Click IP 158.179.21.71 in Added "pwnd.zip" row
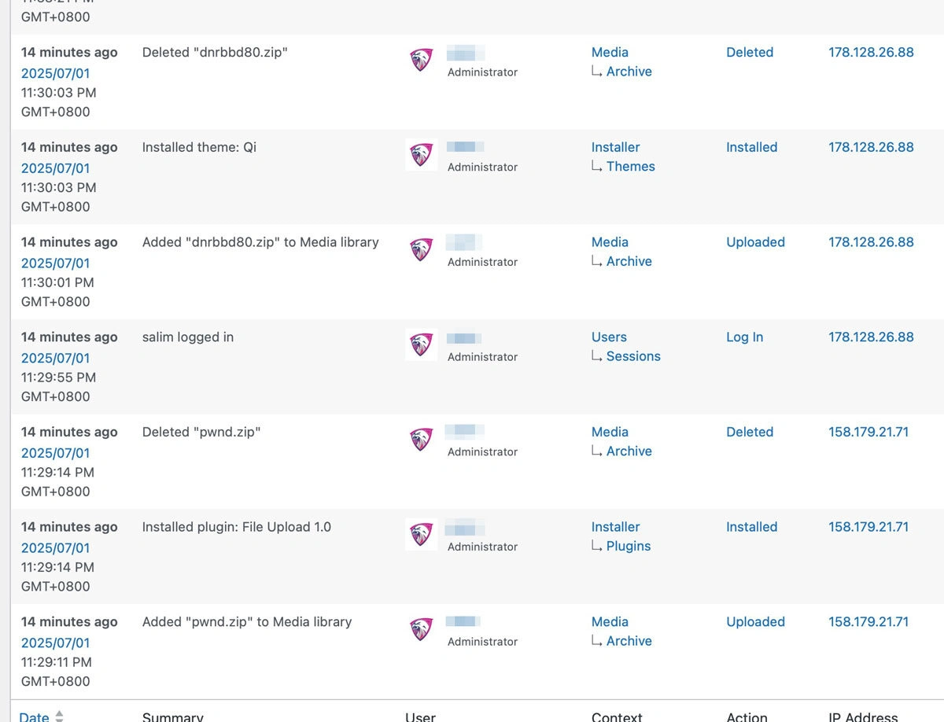The width and height of the screenshot is (944, 722). pyautogui.click(x=868, y=622)
